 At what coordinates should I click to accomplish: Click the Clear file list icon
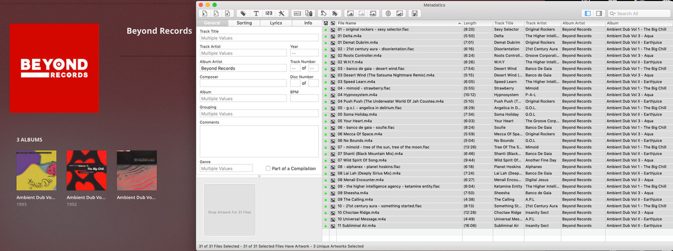pyautogui.click(x=228, y=13)
